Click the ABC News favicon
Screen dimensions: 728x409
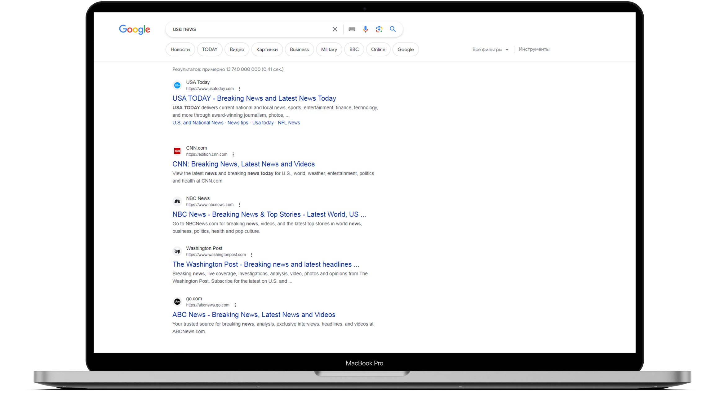pos(177,302)
